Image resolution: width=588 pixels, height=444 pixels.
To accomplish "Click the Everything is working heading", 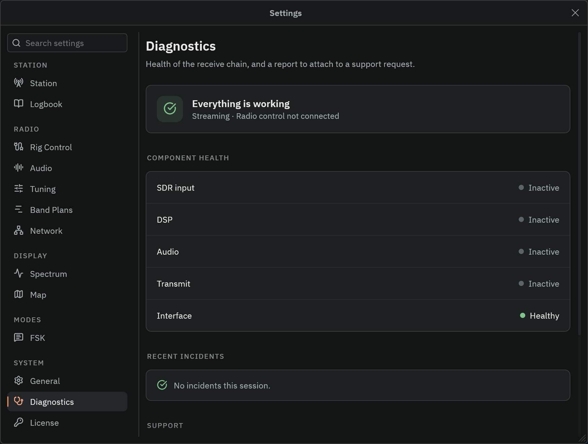I will pos(241,104).
